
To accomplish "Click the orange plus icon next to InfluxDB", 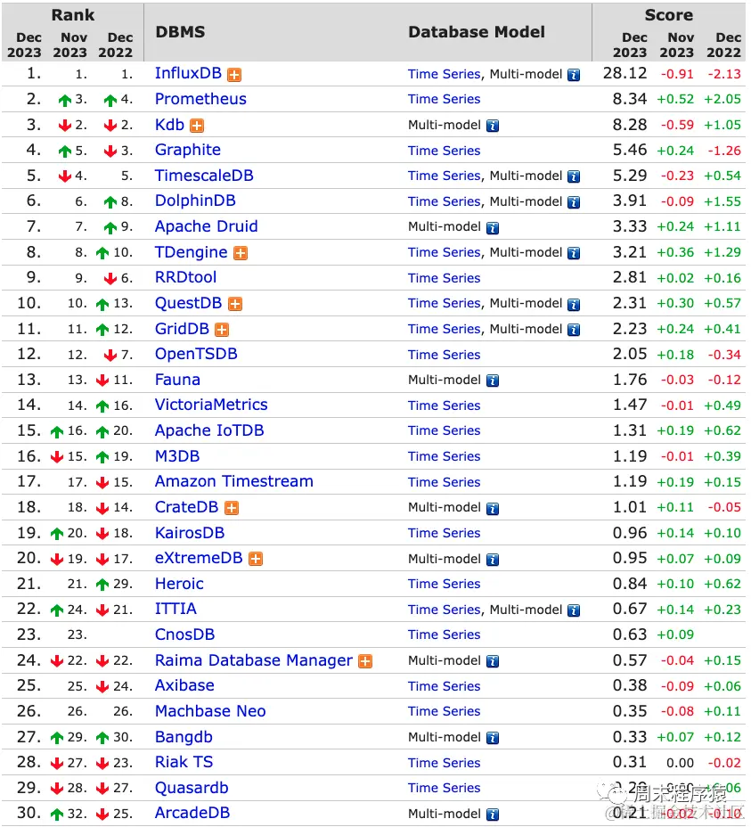I will pyautogui.click(x=234, y=75).
